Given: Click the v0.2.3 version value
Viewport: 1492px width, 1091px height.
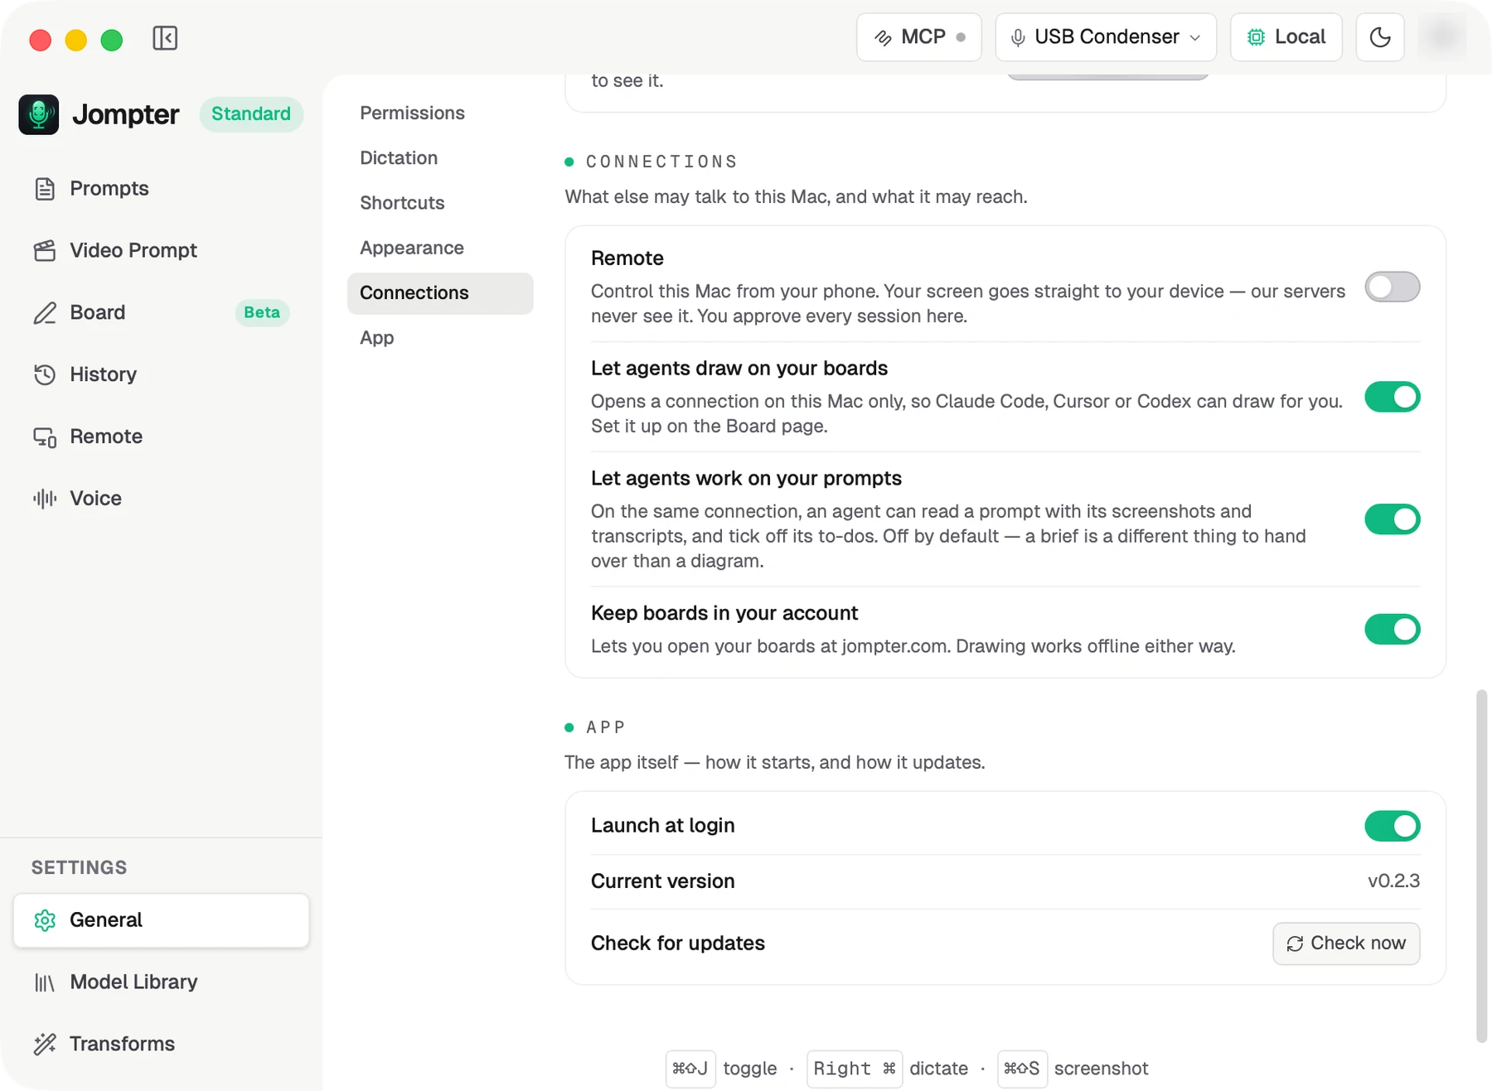Looking at the screenshot, I should [1393, 881].
